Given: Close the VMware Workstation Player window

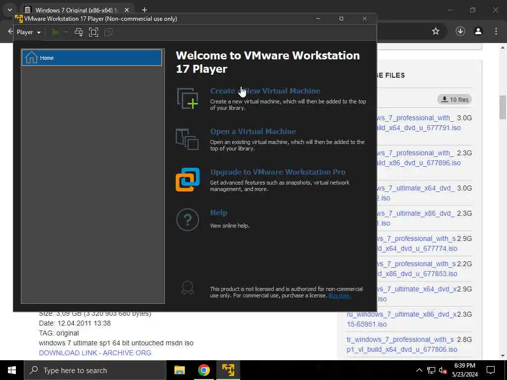Looking at the screenshot, I should [x=365, y=19].
